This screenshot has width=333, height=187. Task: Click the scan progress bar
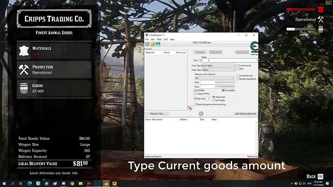click(205, 45)
